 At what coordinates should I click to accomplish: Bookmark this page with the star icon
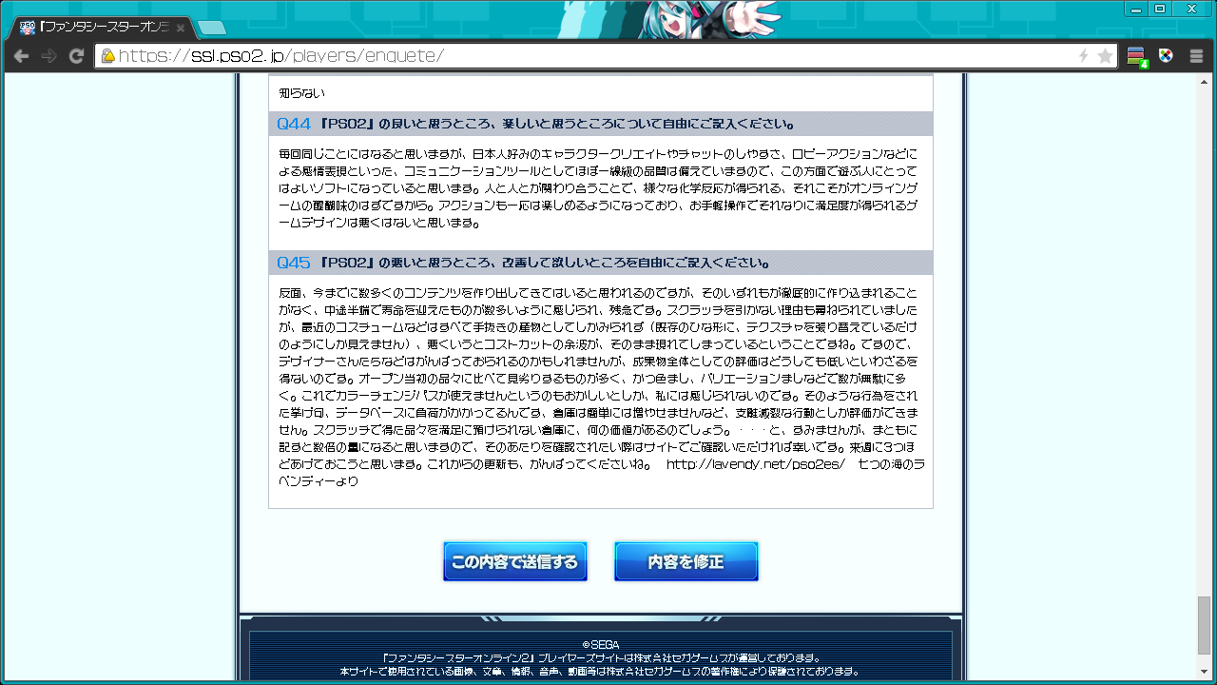(1105, 56)
